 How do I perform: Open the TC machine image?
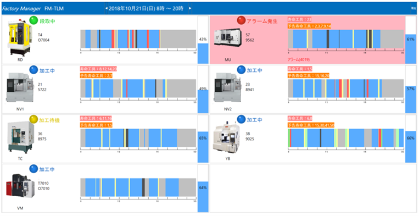click(x=21, y=137)
